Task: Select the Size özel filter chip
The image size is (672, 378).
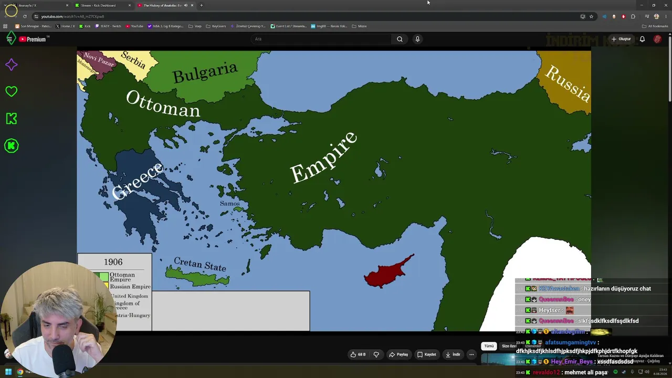Action: pyautogui.click(x=509, y=346)
